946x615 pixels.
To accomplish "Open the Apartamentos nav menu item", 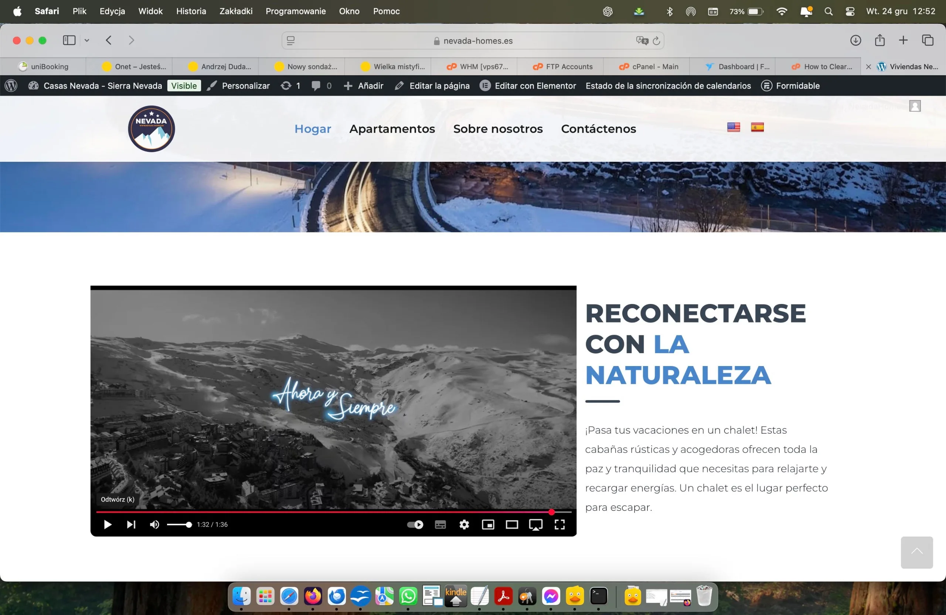I will 392,129.
